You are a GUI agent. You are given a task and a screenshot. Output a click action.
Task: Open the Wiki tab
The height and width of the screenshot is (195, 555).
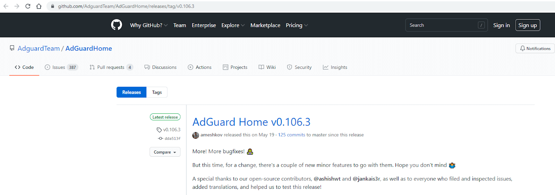point(267,67)
